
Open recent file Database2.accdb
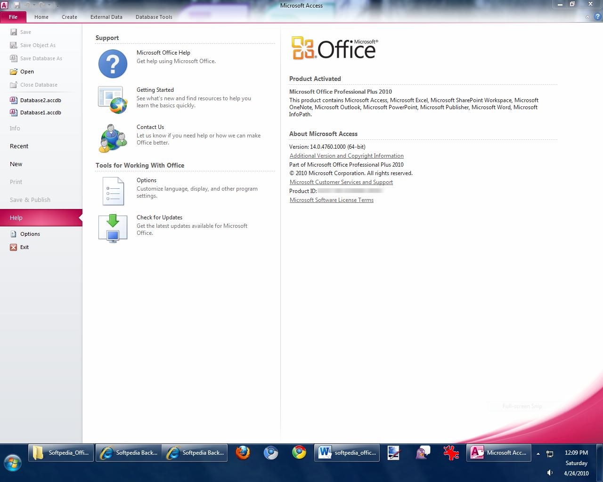point(41,100)
